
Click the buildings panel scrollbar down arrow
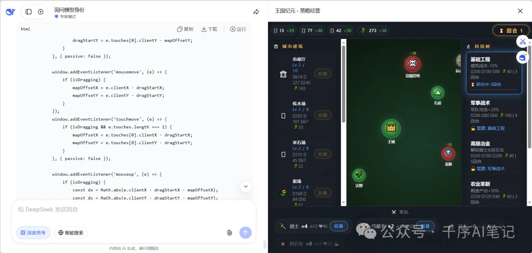pos(343,202)
